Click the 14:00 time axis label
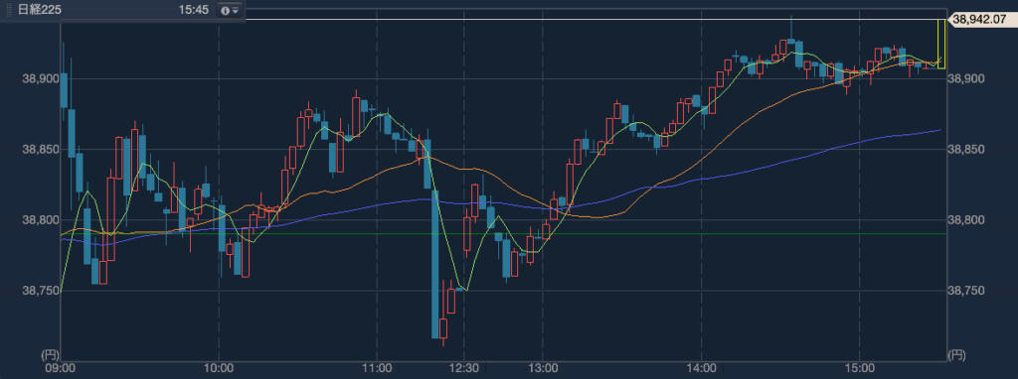The image size is (1018, 379). click(701, 369)
